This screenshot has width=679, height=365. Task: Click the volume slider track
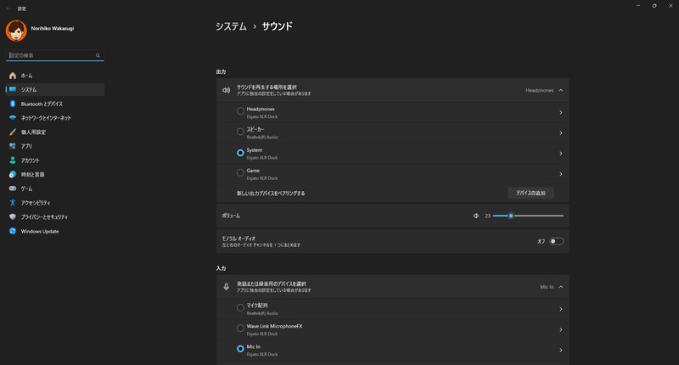coord(528,216)
